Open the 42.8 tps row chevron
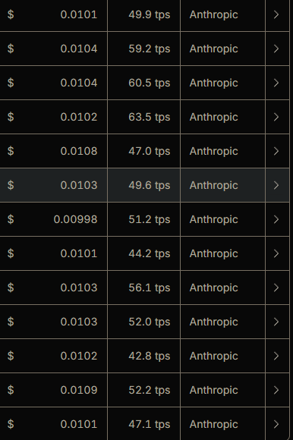Screen dimensions: 293x440 (276, 356)
